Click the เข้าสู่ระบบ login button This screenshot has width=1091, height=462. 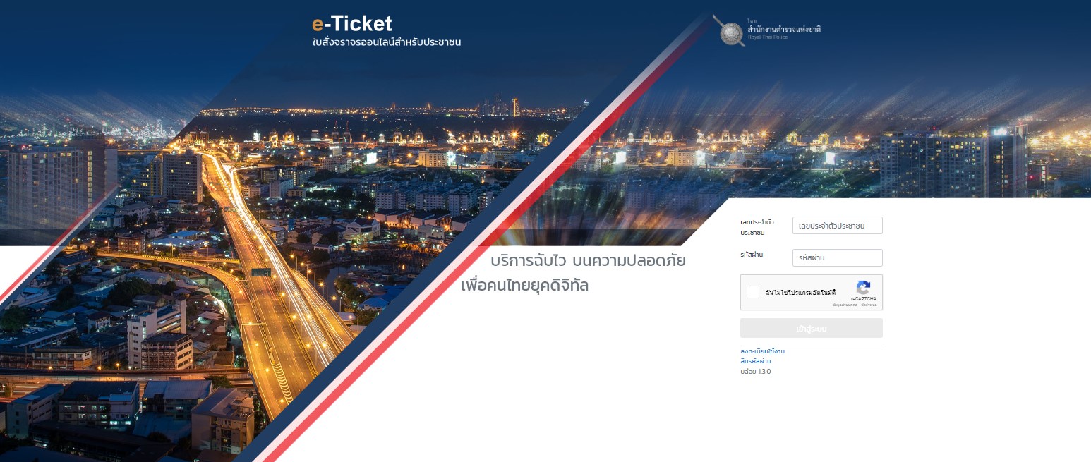[x=812, y=329]
